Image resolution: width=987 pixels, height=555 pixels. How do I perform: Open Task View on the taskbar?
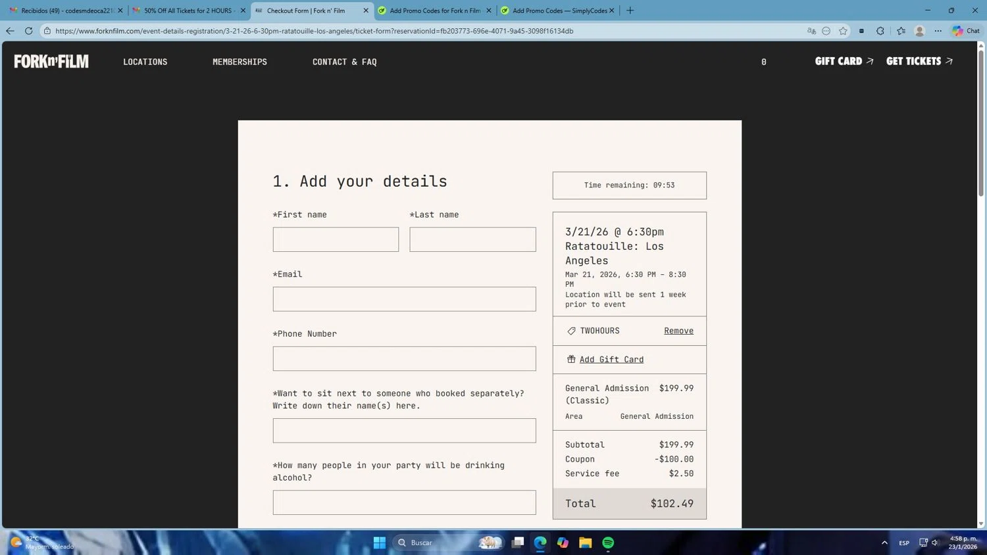[x=518, y=543]
